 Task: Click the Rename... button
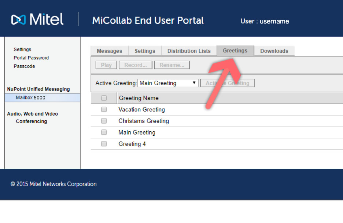coord(172,65)
